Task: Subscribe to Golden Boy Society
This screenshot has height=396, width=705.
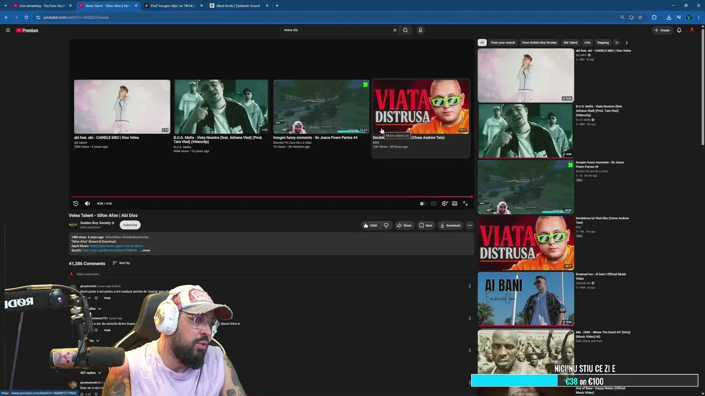Action: pos(130,225)
